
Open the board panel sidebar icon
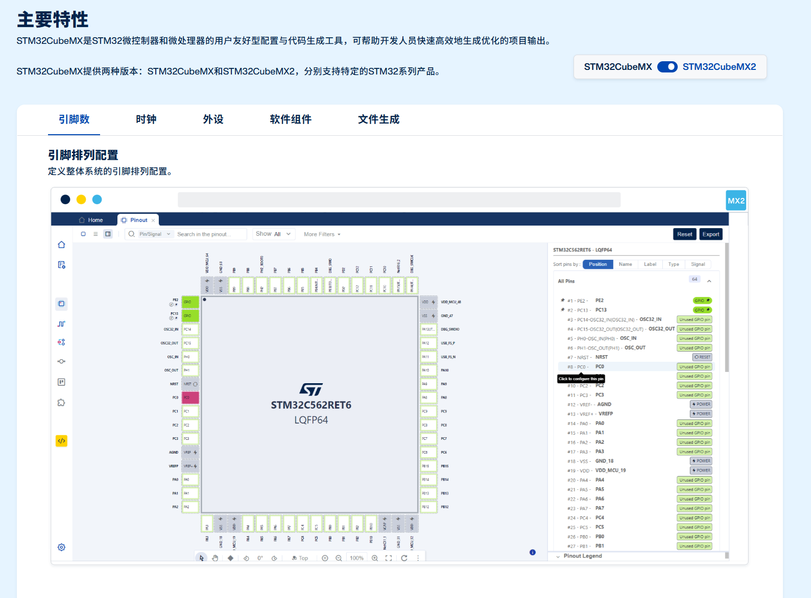(61, 382)
